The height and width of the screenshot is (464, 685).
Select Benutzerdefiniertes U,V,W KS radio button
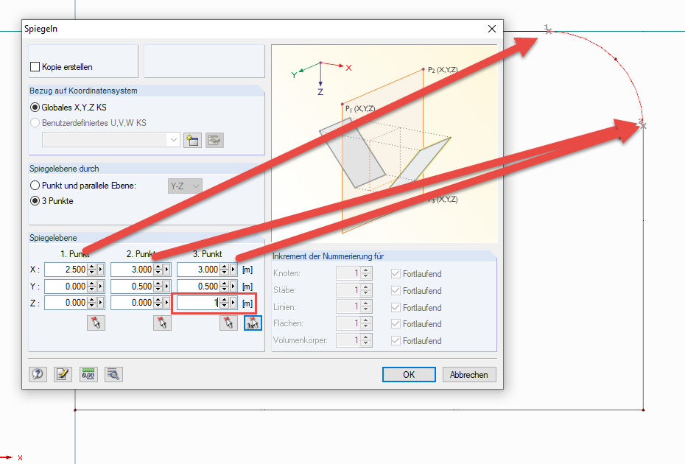(35, 123)
